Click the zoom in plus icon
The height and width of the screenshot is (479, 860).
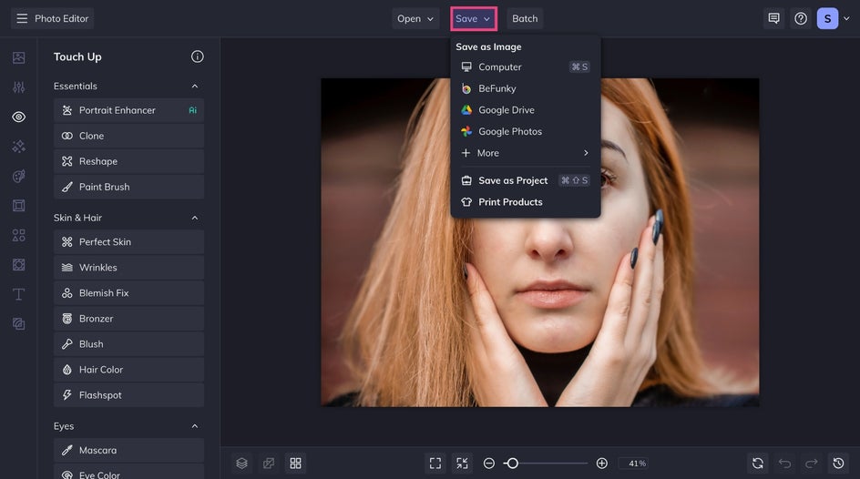[601, 464]
